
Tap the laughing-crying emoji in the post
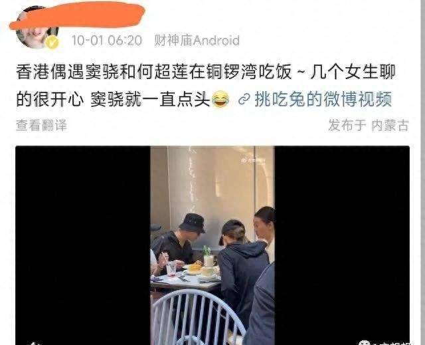click(220, 100)
